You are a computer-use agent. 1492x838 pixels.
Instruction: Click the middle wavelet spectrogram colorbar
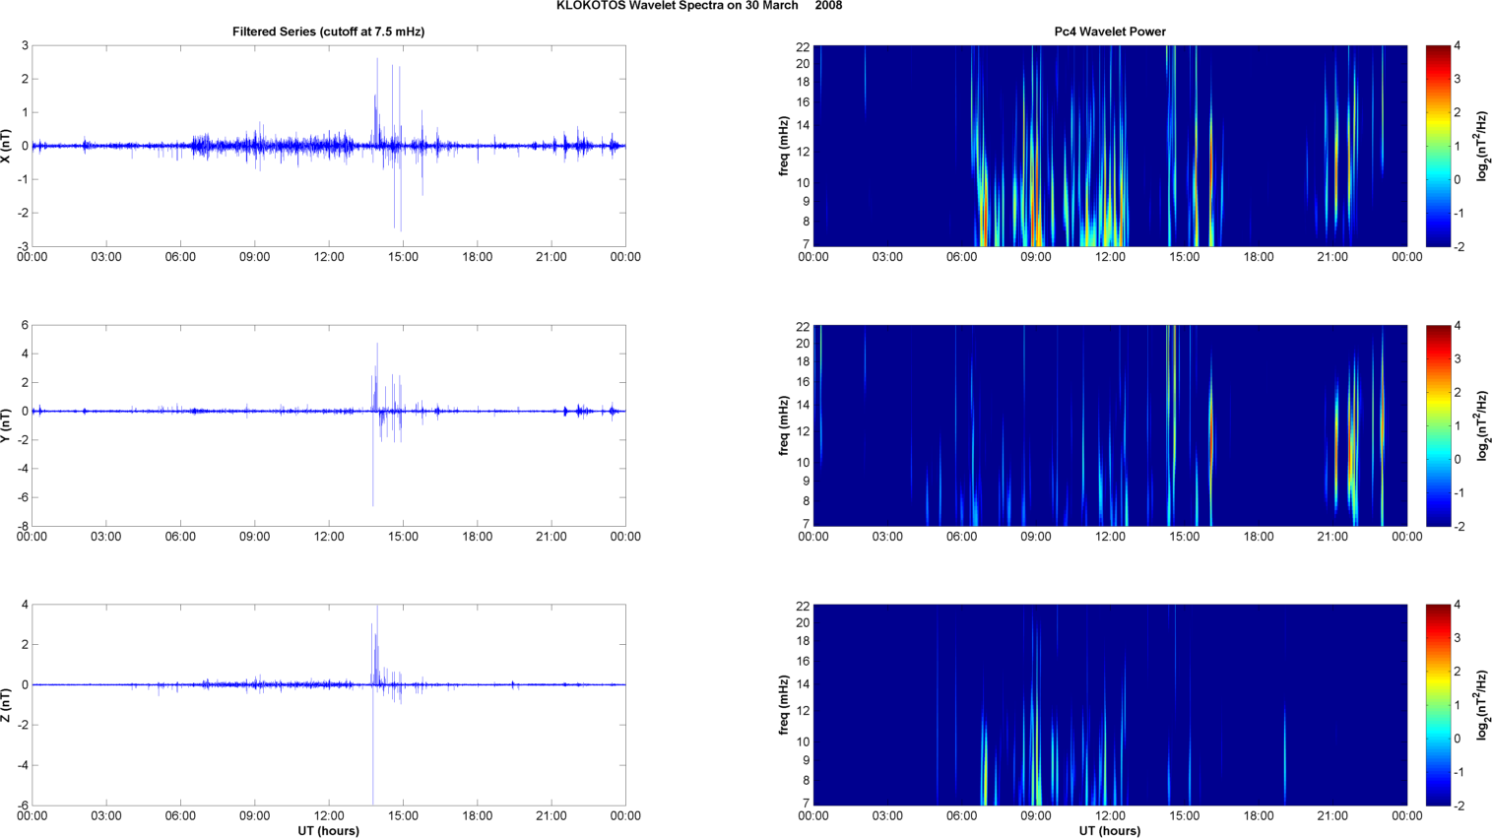coord(1438,425)
